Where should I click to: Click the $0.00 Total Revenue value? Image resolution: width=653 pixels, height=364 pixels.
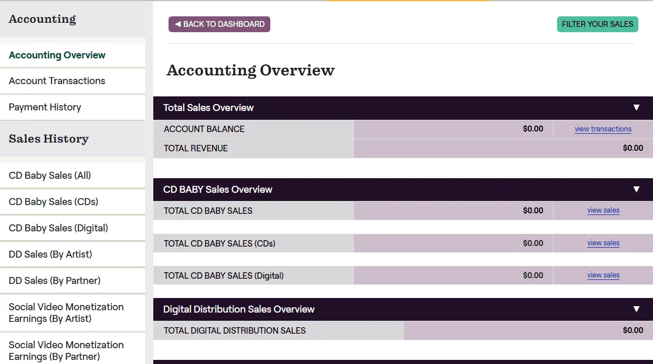pyautogui.click(x=633, y=148)
